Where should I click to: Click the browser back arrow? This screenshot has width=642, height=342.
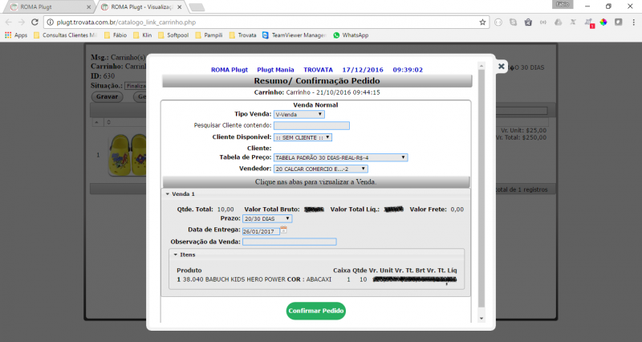pos(9,22)
